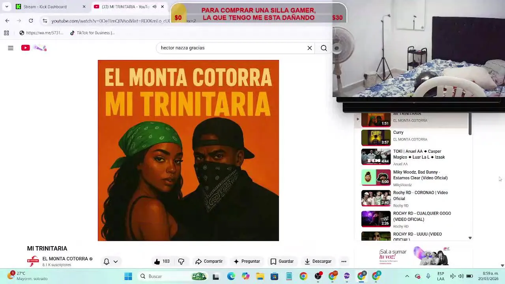
Task: Open Microsoft Store from taskbar
Action: 274,277
